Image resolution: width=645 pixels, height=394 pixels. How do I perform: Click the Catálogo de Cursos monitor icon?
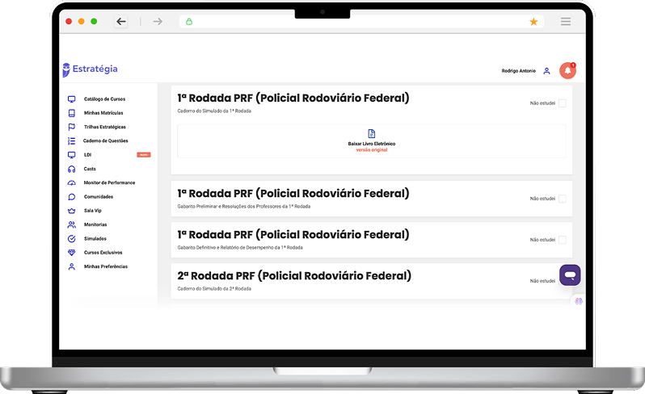click(x=72, y=98)
